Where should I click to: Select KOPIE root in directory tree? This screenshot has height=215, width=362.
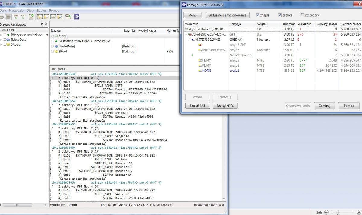pos(24,30)
